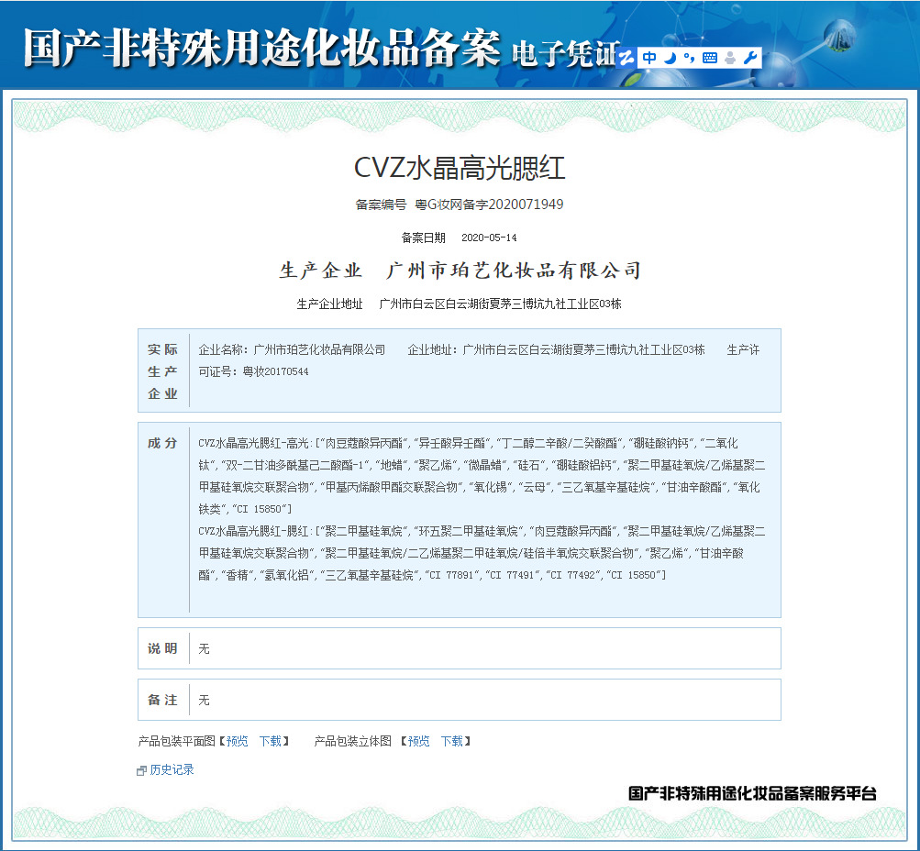Open the wrench settings icon
The height and width of the screenshot is (851, 920).
tap(750, 58)
